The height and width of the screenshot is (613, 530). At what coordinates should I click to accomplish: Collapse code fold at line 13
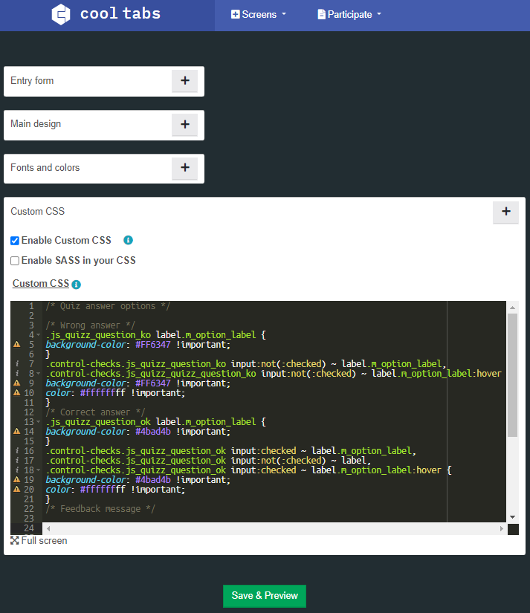tap(39, 422)
